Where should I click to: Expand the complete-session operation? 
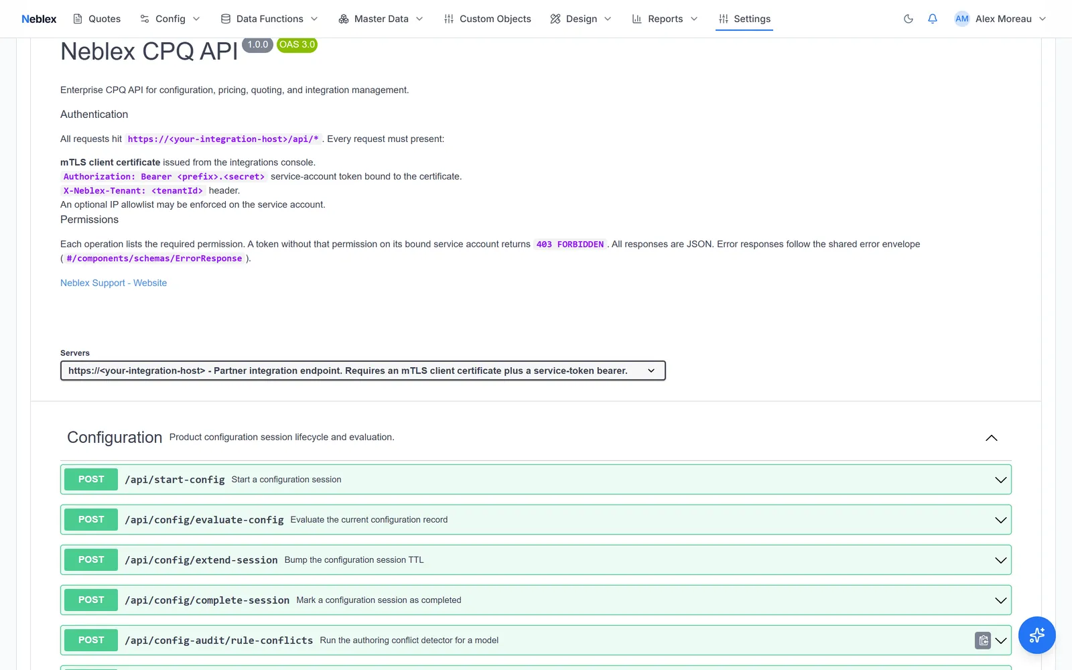coord(1001,600)
